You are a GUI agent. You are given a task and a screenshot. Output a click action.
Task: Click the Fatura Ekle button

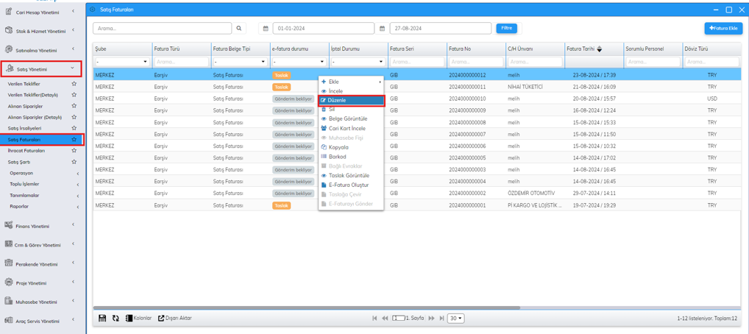[723, 28]
